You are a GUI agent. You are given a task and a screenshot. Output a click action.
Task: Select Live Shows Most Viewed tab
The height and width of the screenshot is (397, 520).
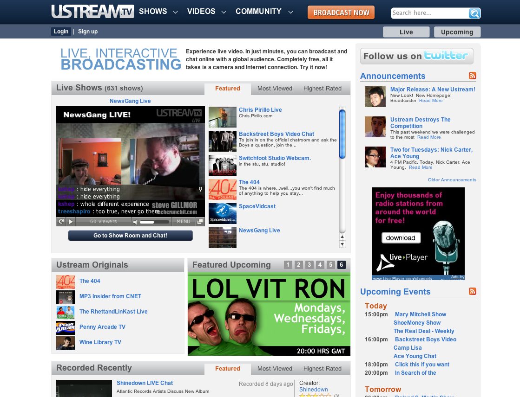click(x=275, y=89)
